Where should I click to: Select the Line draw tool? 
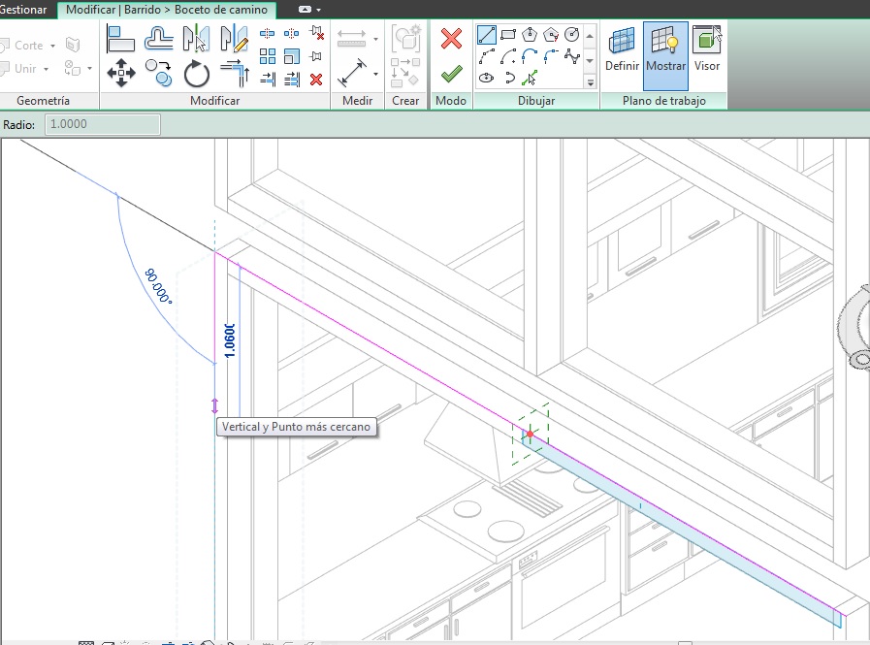click(487, 35)
